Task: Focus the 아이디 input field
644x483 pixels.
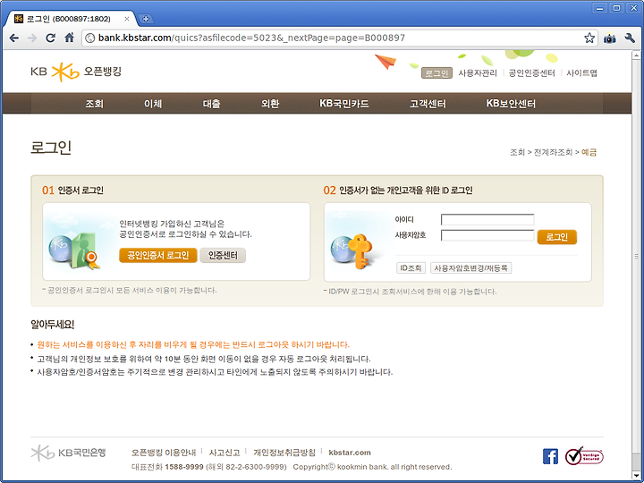Action: pos(487,220)
